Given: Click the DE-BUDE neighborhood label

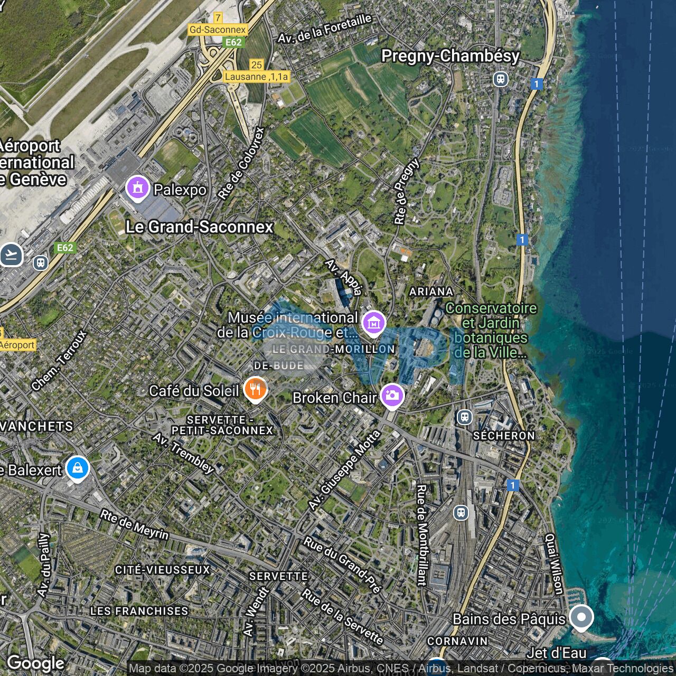Looking at the screenshot, I should point(279,365).
